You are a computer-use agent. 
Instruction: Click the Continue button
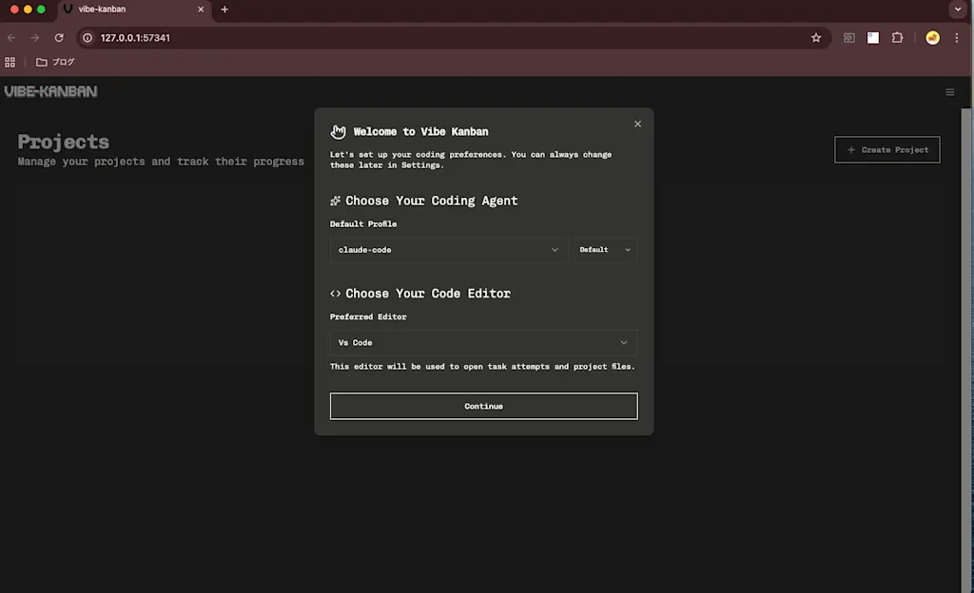(483, 407)
